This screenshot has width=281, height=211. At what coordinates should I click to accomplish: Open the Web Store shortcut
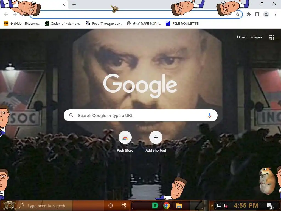coord(125,142)
